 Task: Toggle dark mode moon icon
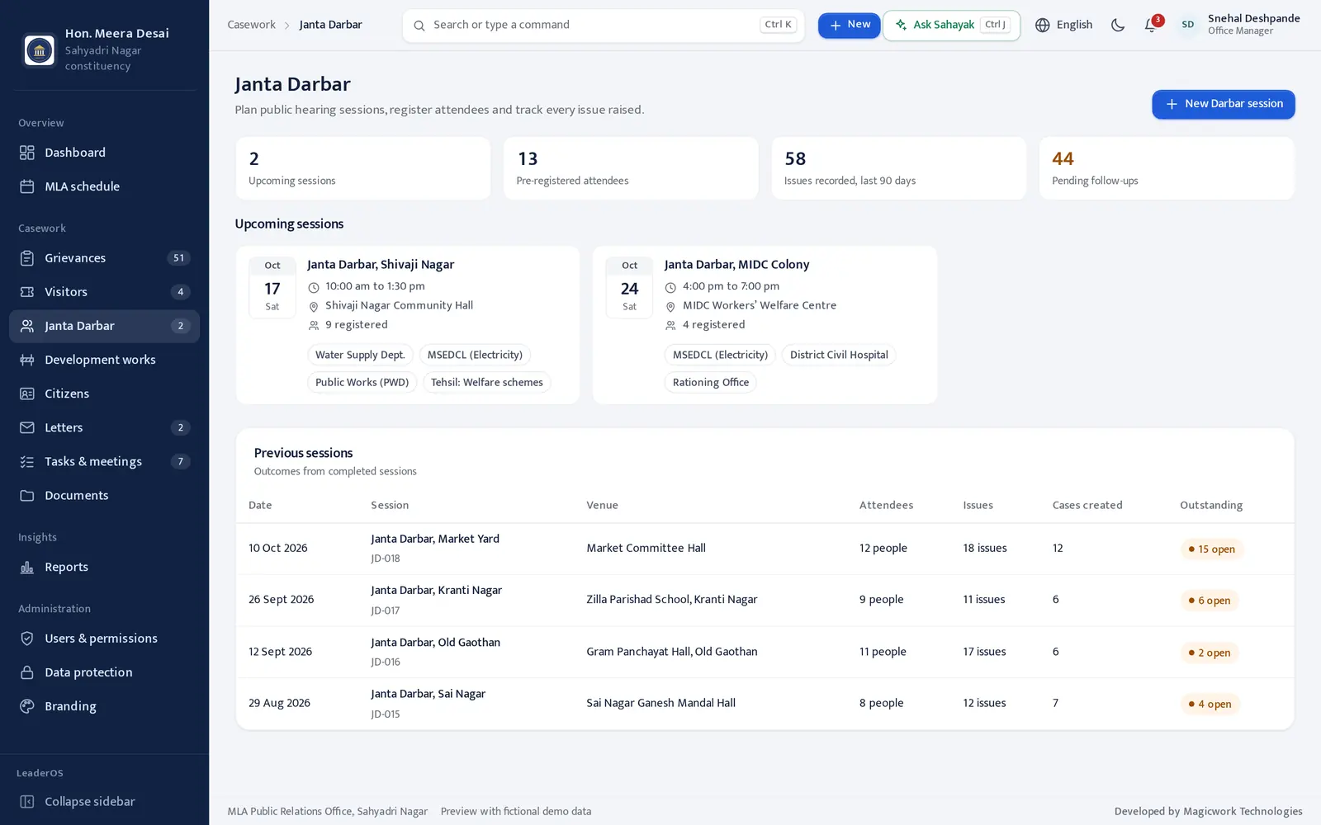(1118, 25)
